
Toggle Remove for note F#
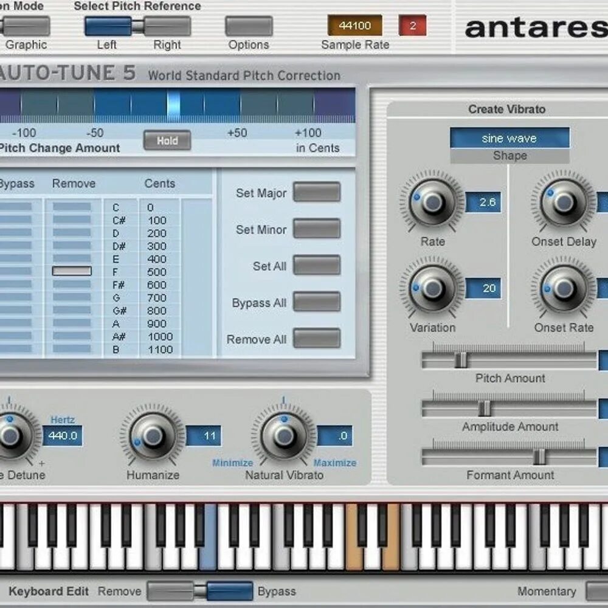click(72, 284)
